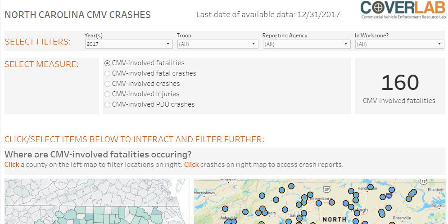Click the Interstate 95 shield on map
Image resolution: width=448 pixels, height=224 pixels.
[x=389, y=196]
